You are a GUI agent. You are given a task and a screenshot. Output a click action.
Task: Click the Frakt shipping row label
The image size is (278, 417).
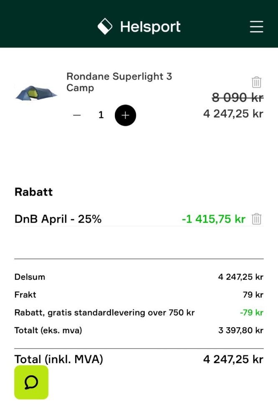click(x=25, y=295)
